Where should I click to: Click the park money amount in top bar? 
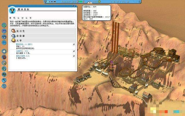pyautogui.click(x=66, y=2)
